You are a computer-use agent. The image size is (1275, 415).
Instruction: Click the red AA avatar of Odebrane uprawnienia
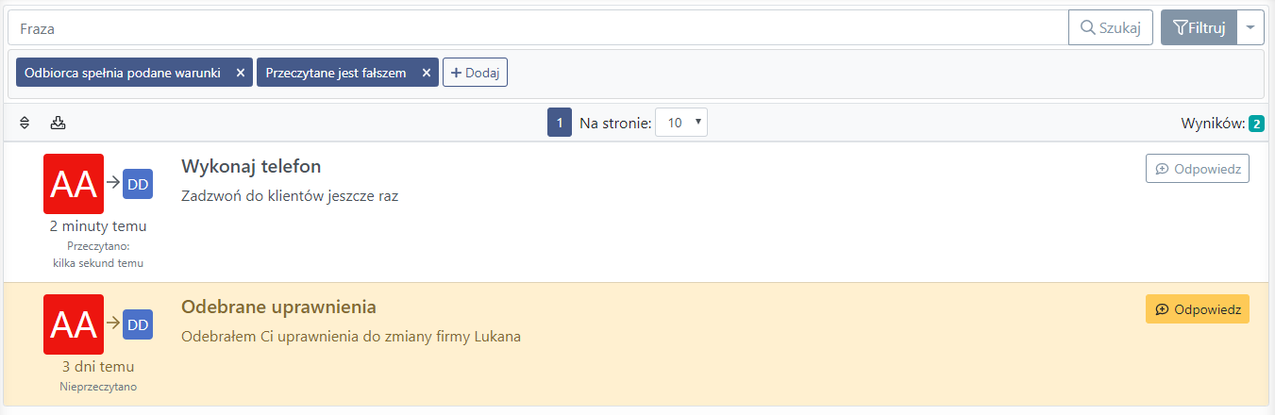pyautogui.click(x=74, y=324)
